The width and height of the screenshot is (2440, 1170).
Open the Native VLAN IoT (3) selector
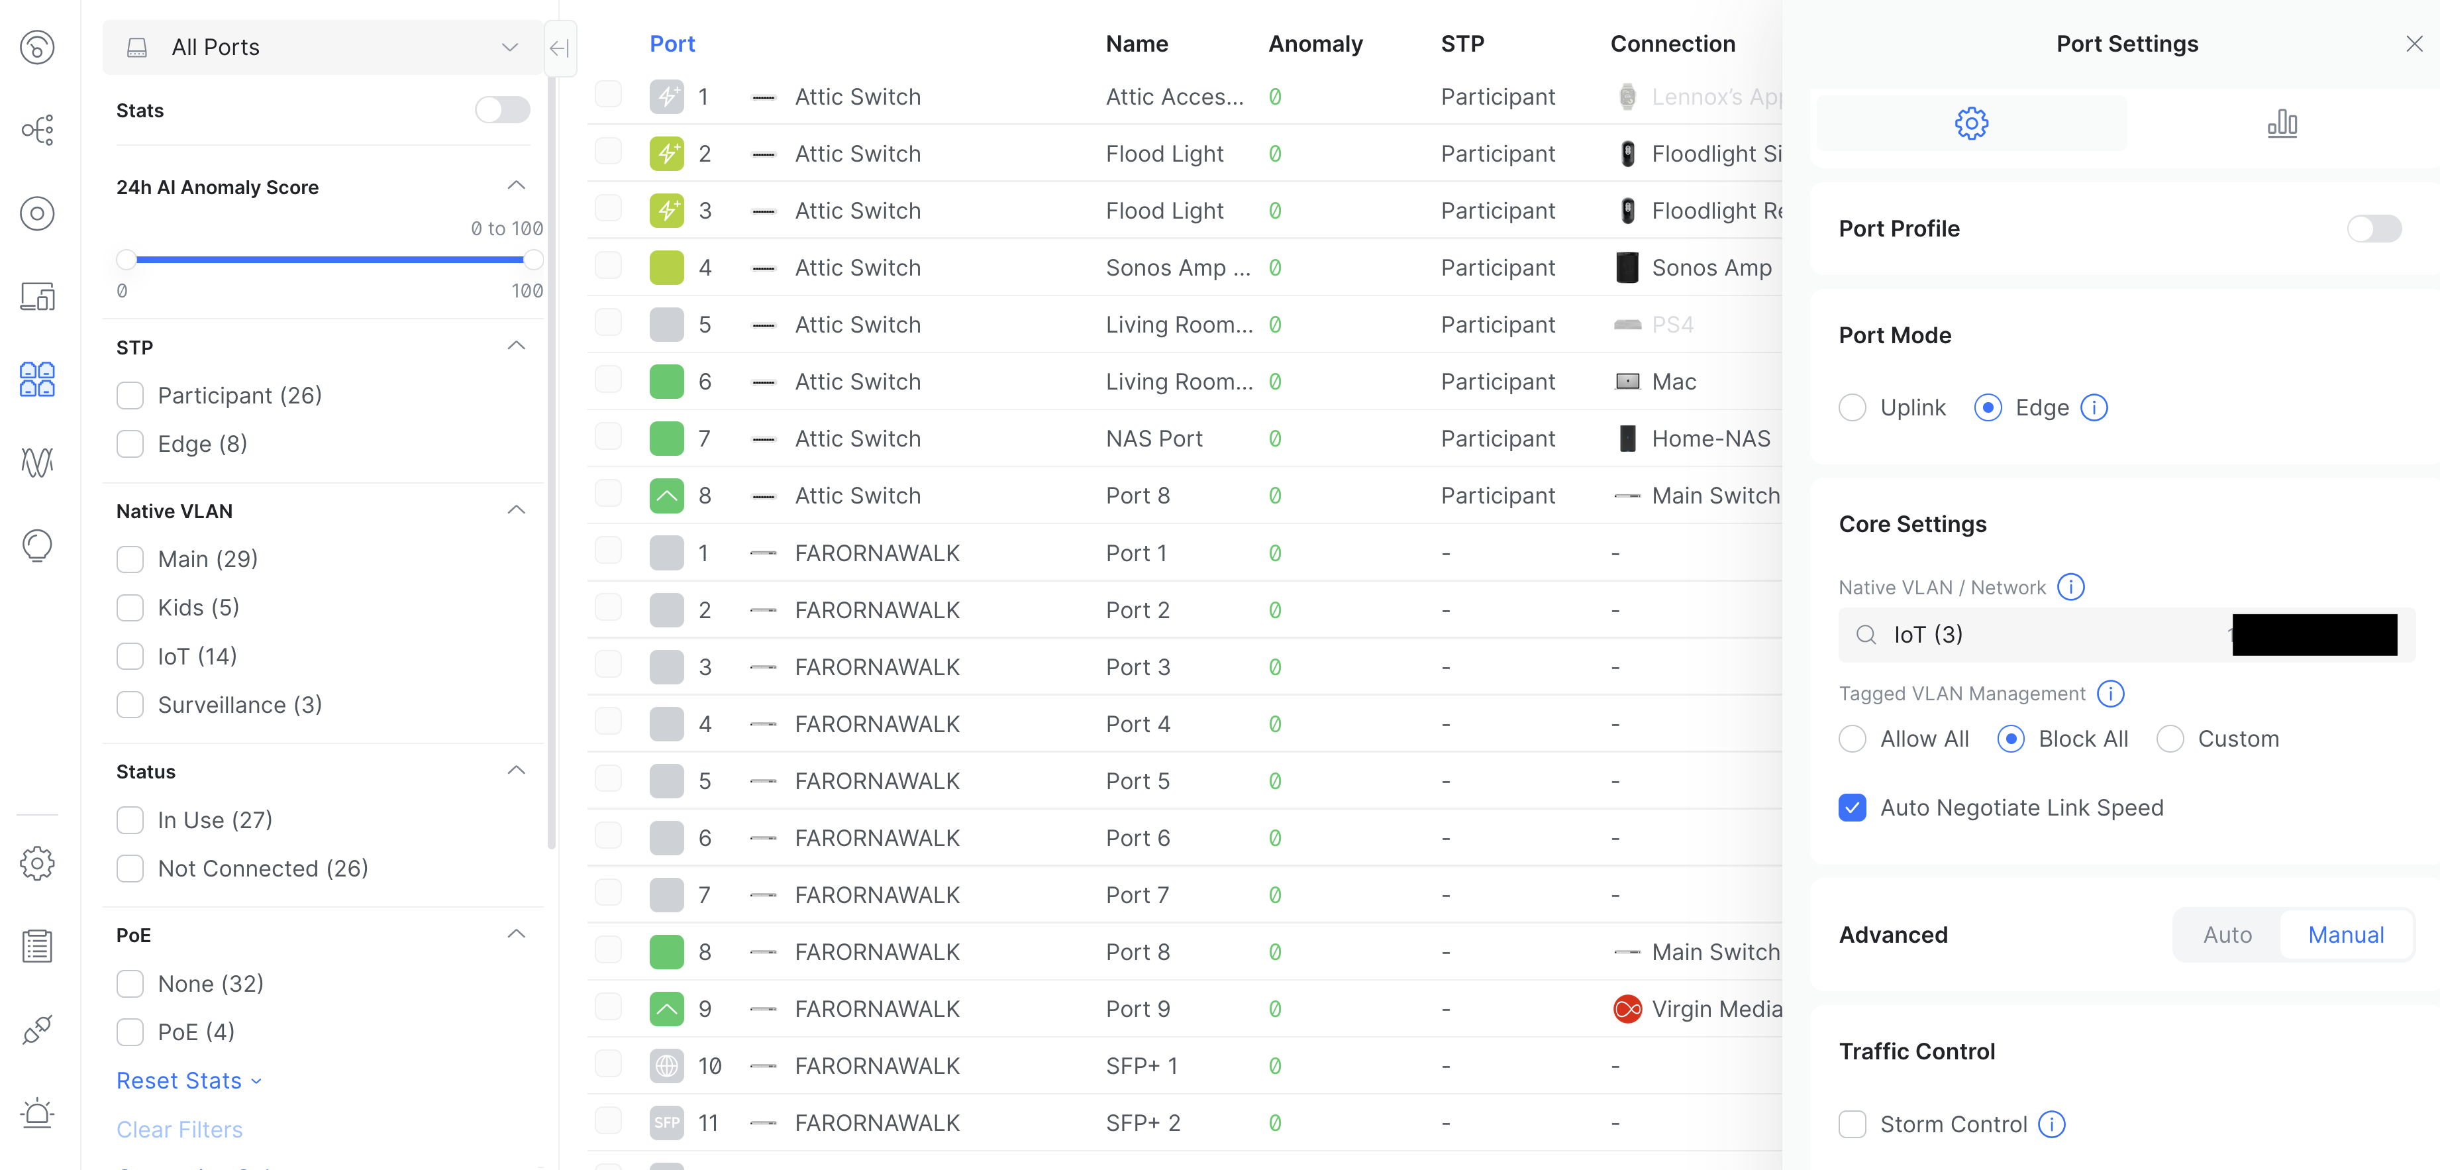(x=2127, y=635)
